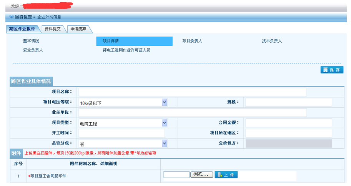Focus the 业主单位 input field
The height and width of the screenshot is (186, 351).
coord(193,113)
